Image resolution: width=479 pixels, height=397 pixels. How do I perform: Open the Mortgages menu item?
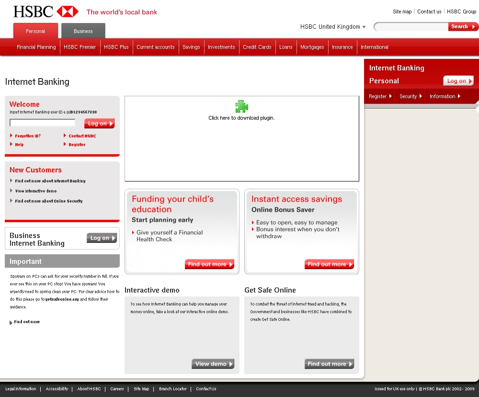coord(312,47)
